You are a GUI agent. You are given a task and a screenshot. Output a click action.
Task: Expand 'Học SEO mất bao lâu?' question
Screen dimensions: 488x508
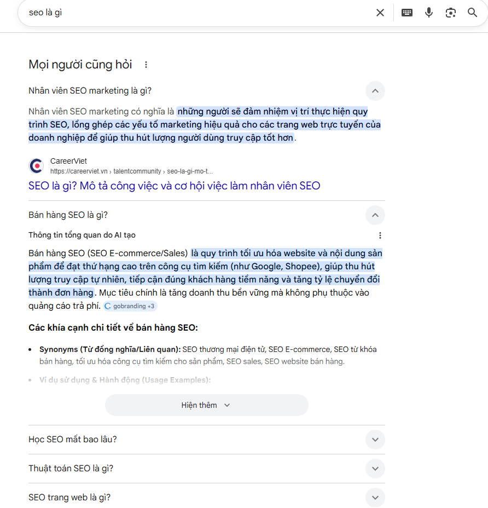(375, 440)
